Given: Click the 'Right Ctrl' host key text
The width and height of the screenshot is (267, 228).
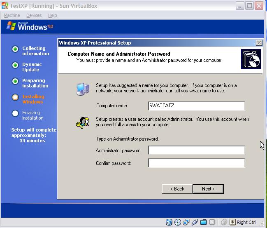Looking at the screenshot, I should tap(246, 222).
